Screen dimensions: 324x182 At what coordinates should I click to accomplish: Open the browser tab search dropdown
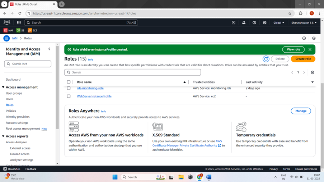[x=4, y=4]
